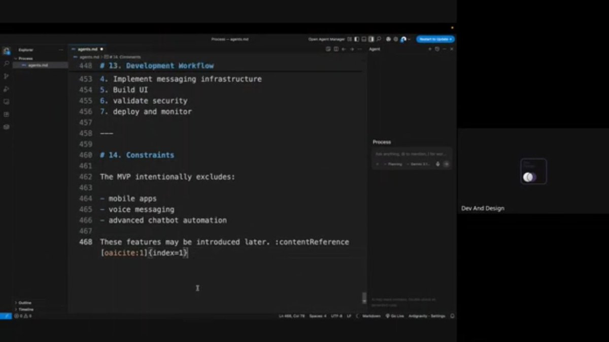Toggle agent side panel layout icon
The image size is (609, 342).
pos(371,39)
